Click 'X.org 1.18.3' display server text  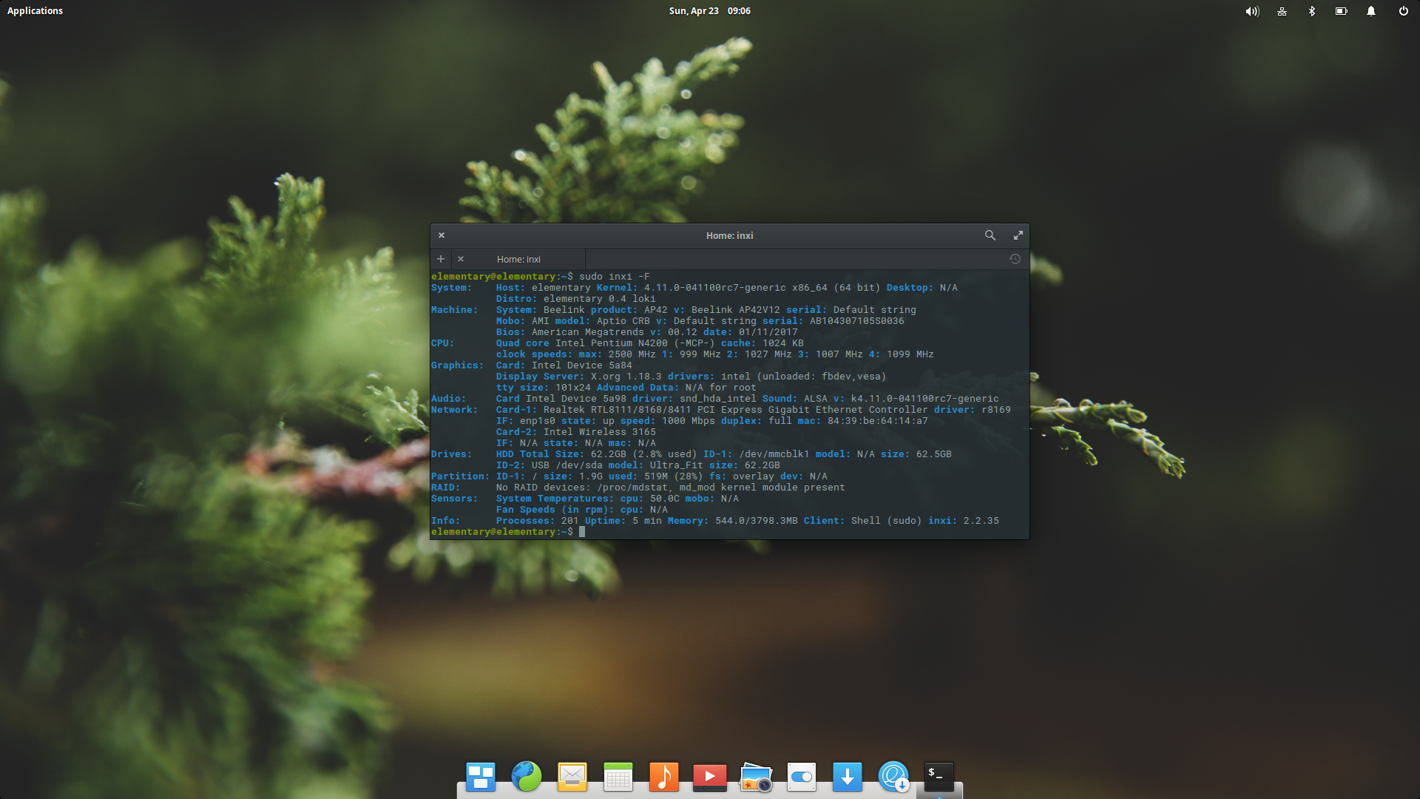click(626, 377)
